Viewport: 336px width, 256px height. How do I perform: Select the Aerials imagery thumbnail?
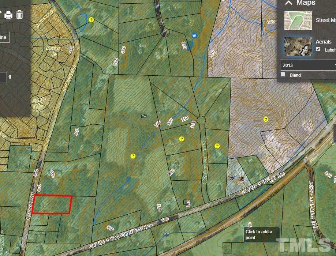point(298,46)
